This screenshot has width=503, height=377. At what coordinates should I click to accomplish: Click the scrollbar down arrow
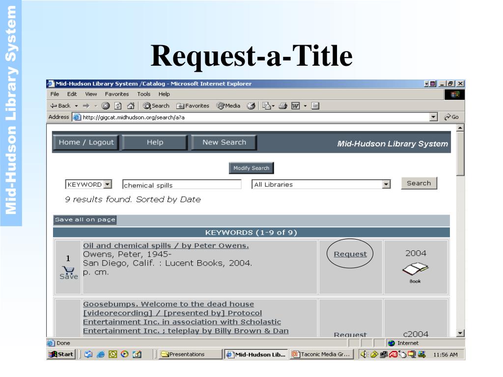point(460,333)
